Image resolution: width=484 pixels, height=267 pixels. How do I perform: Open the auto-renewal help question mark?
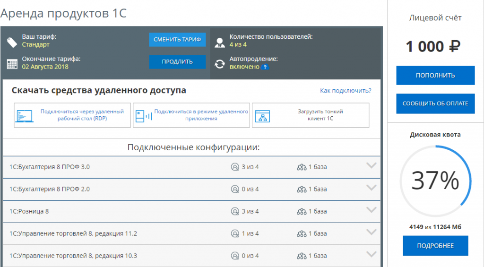point(265,67)
